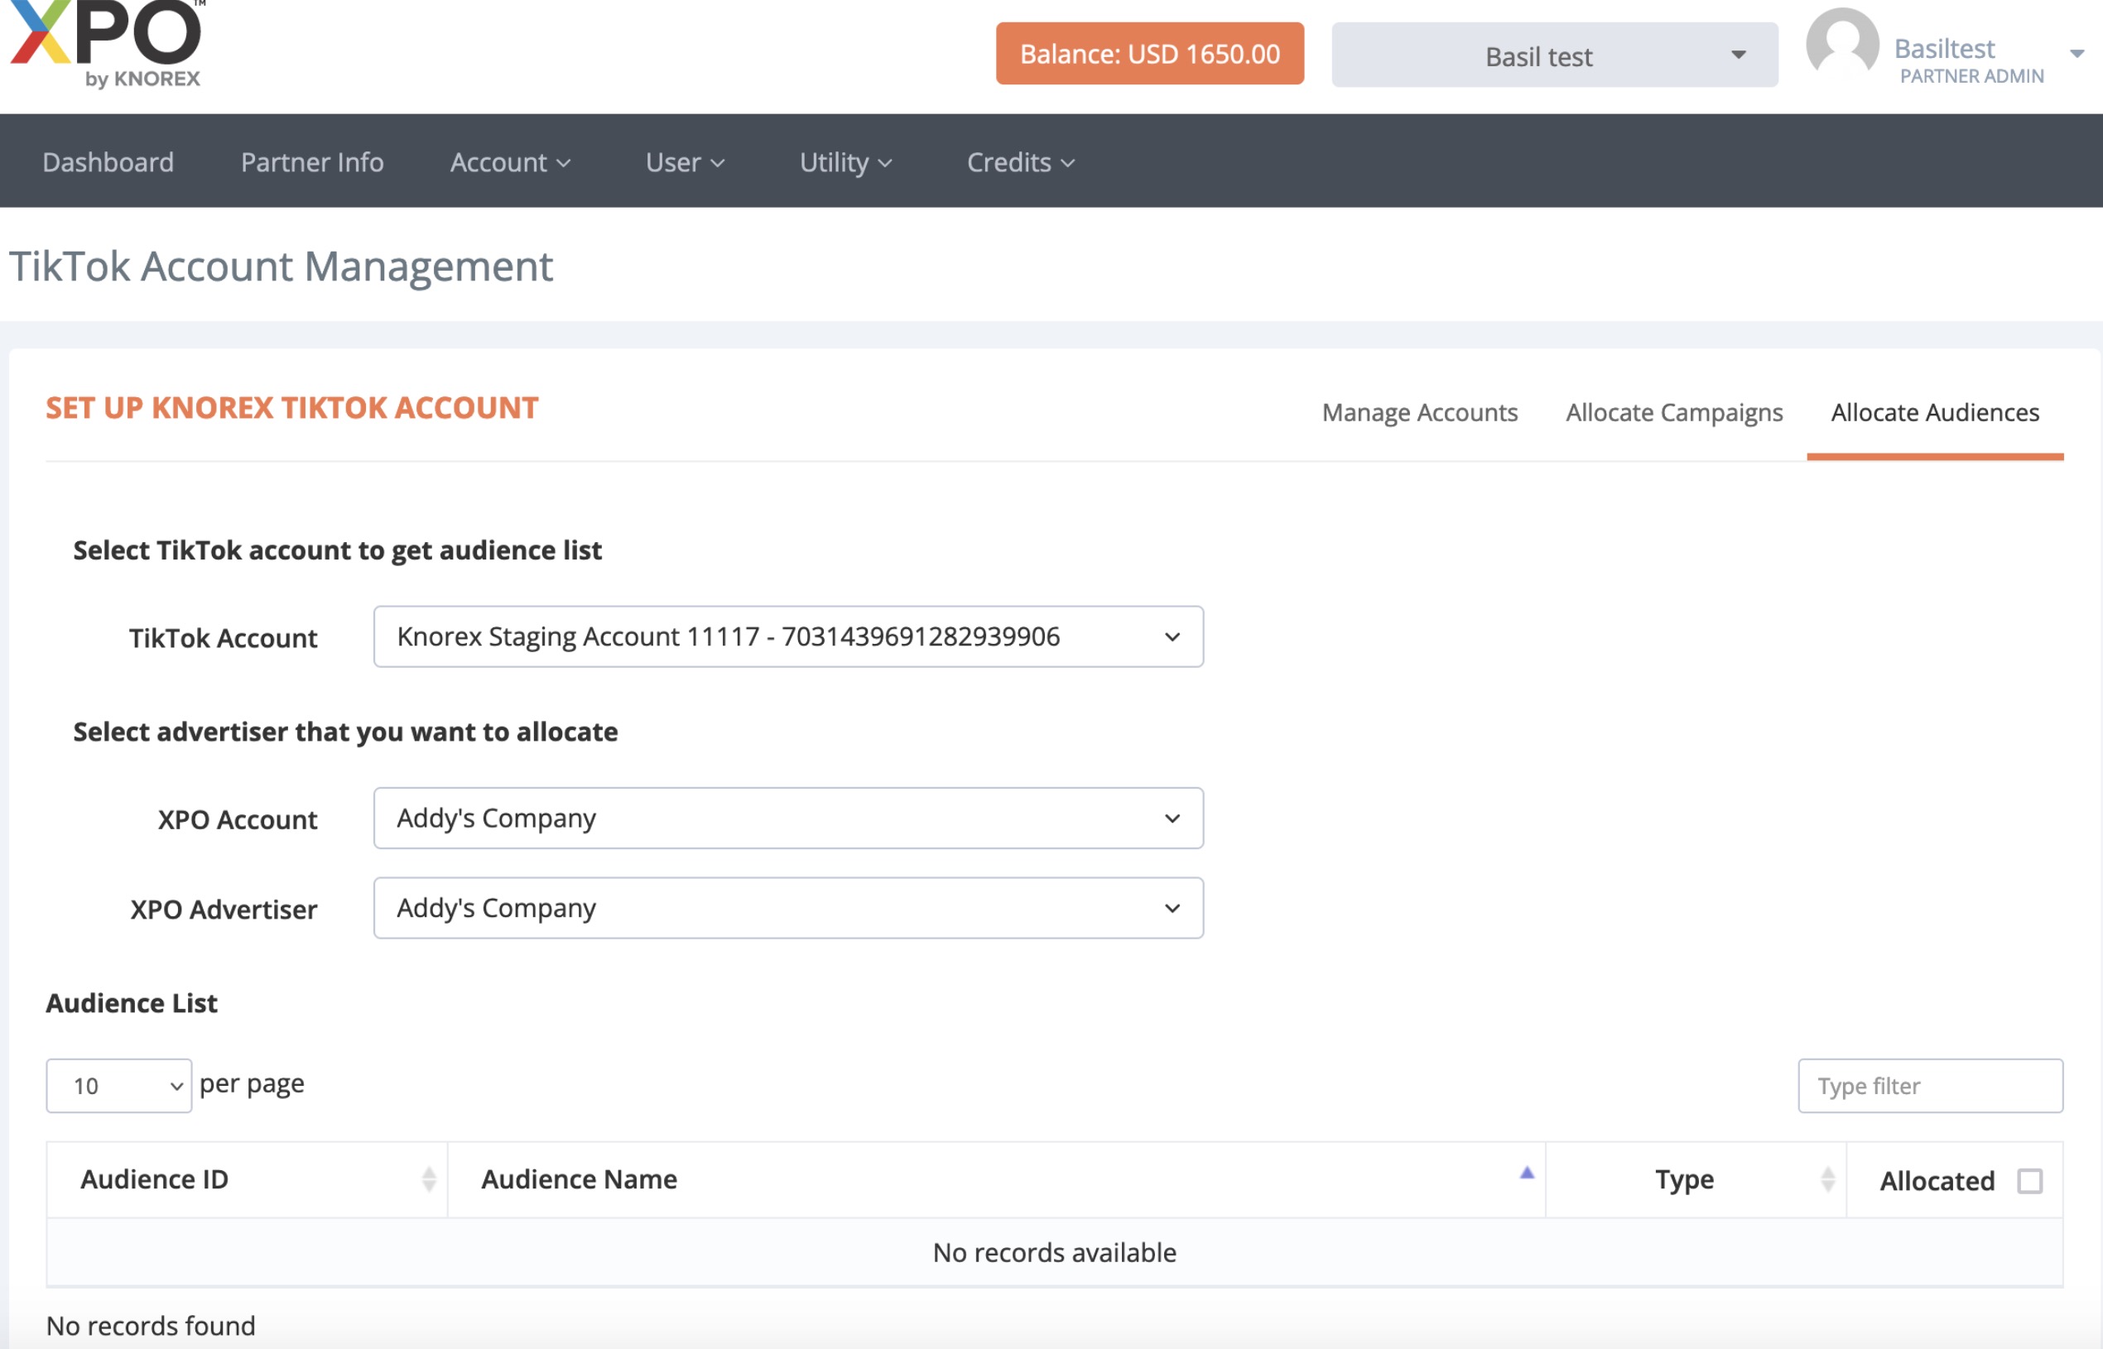The height and width of the screenshot is (1349, 2103).
Task: Tick the Allocated select-all checkbox
Action: [x=2029, y=1181]
